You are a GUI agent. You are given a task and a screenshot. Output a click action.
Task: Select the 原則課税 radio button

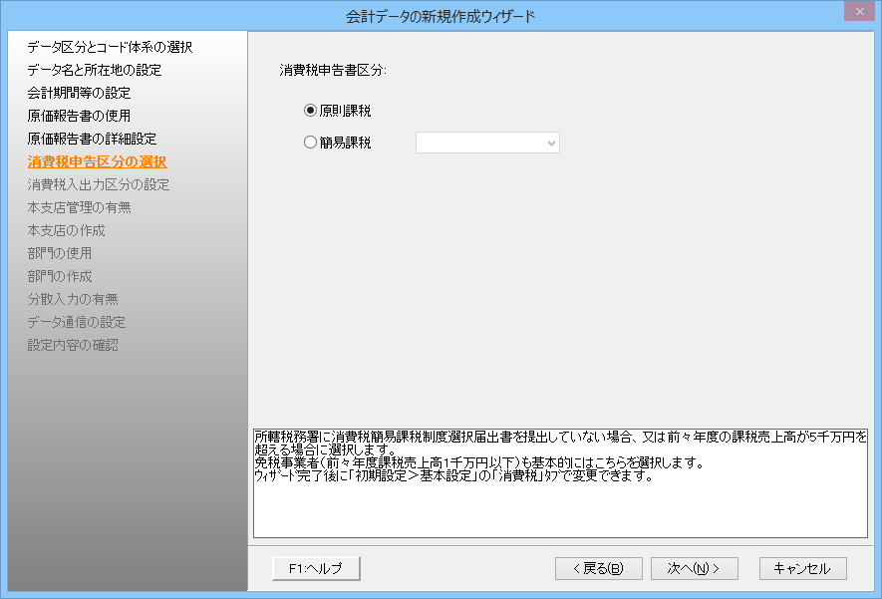pos(310,111)
